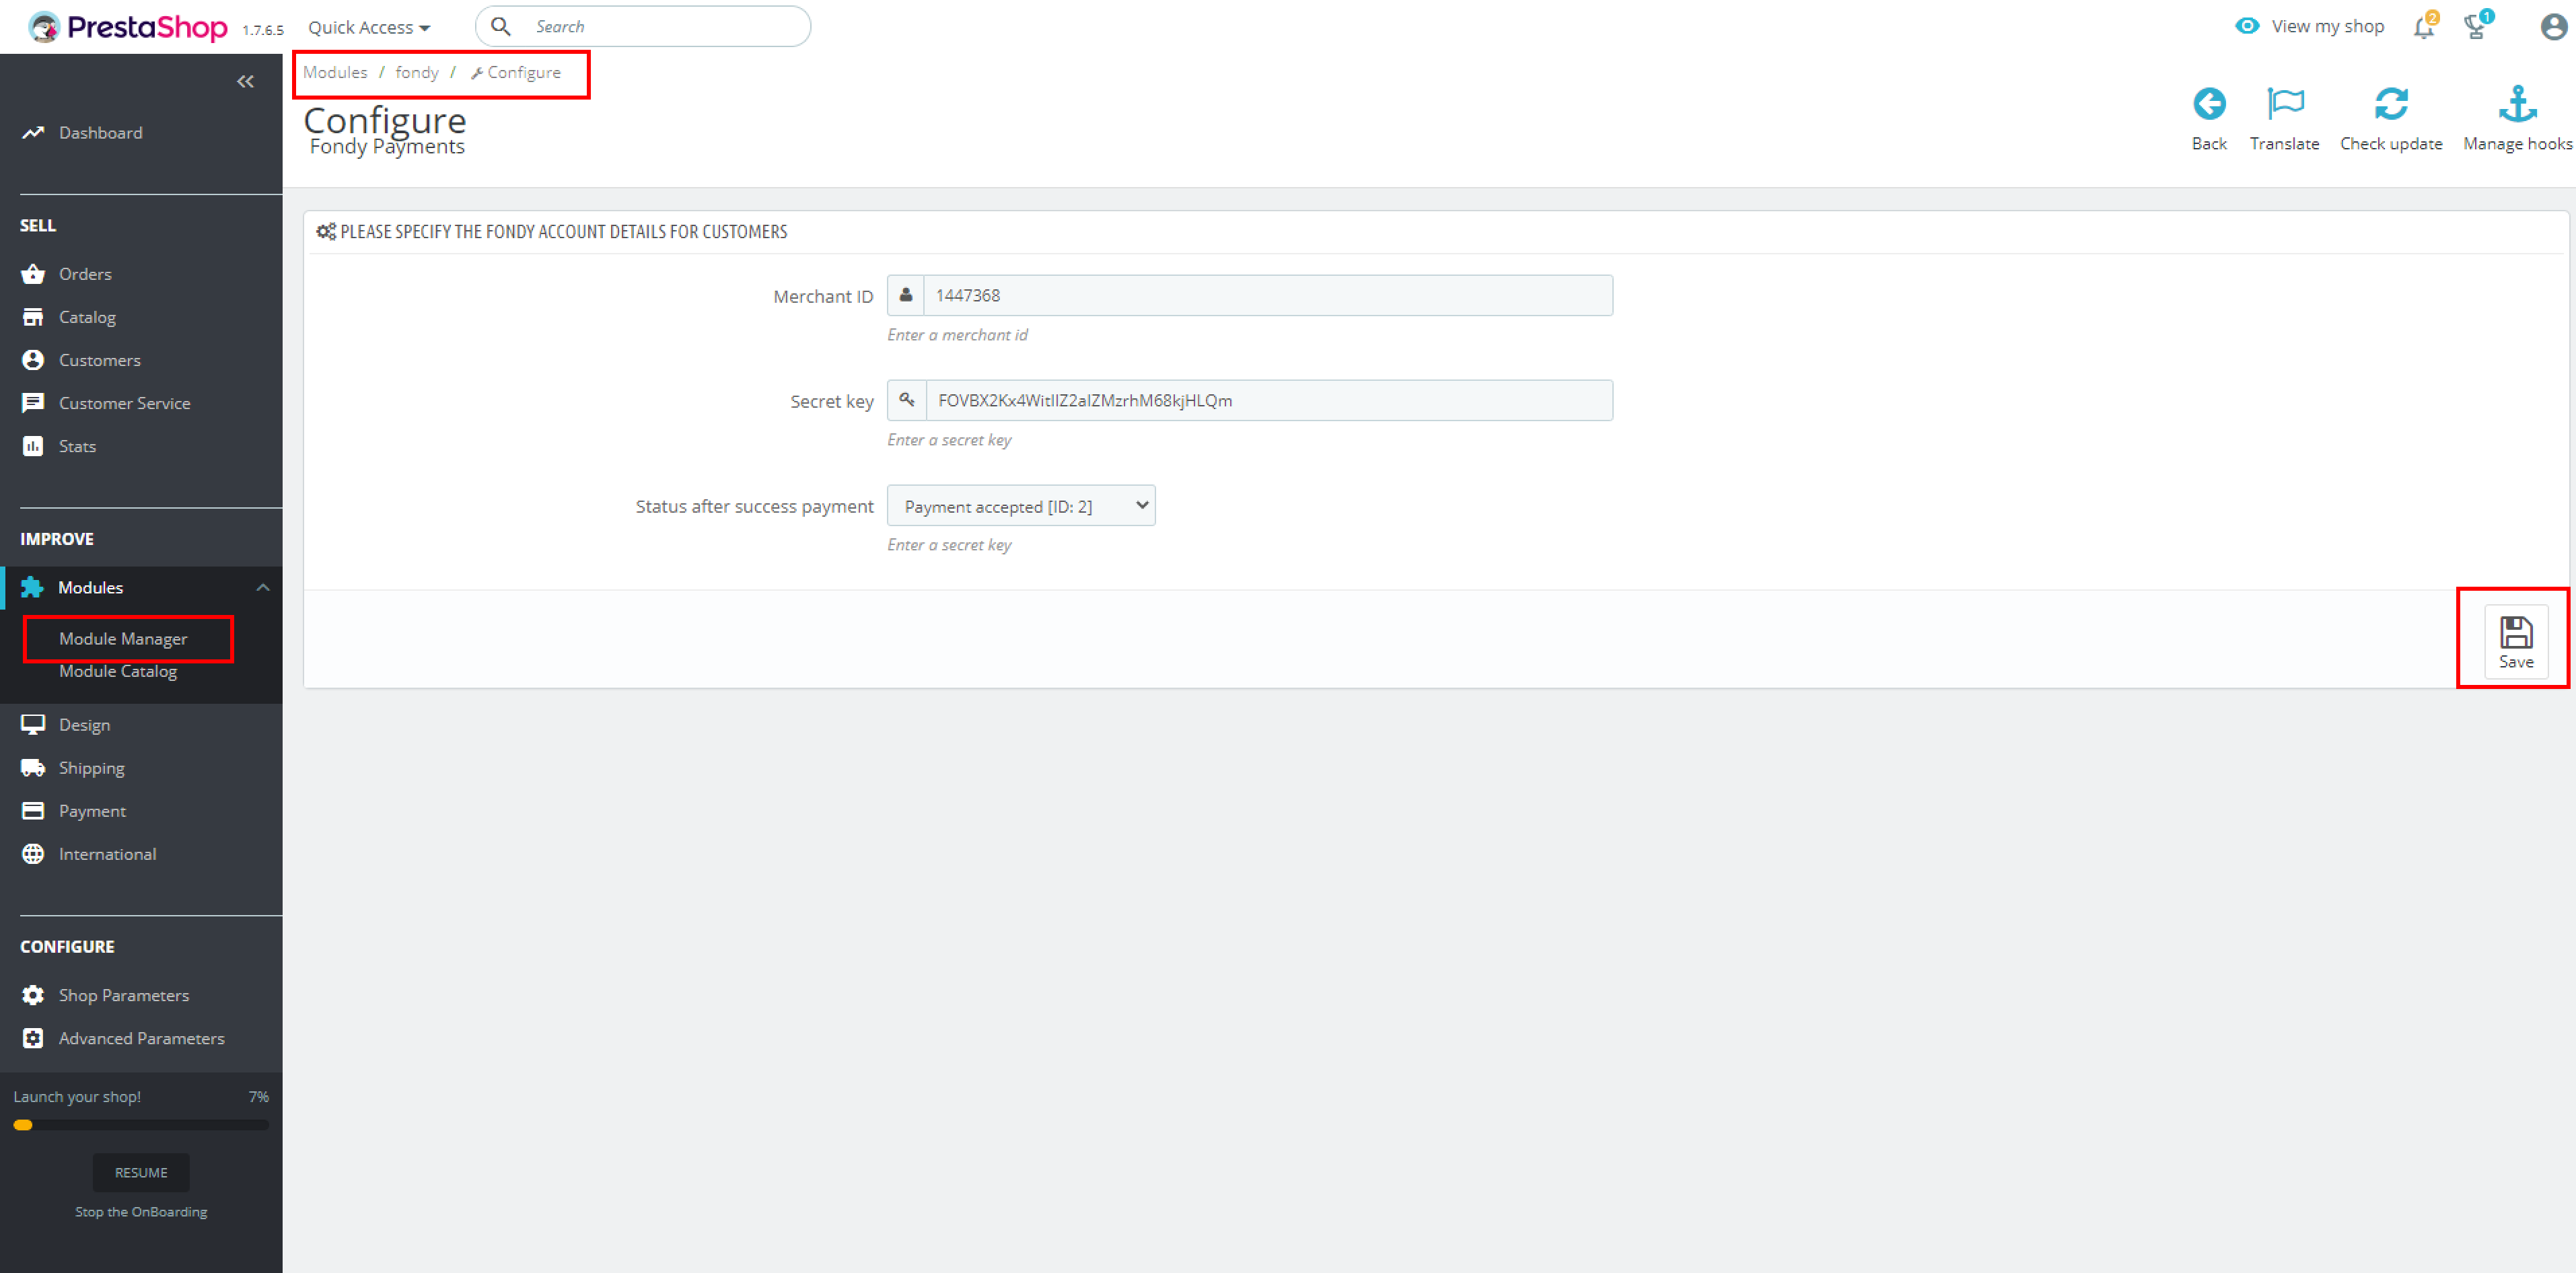Click the Payment card icon
This screenshot has width=2576, height=1273.
tap(33, 811)
